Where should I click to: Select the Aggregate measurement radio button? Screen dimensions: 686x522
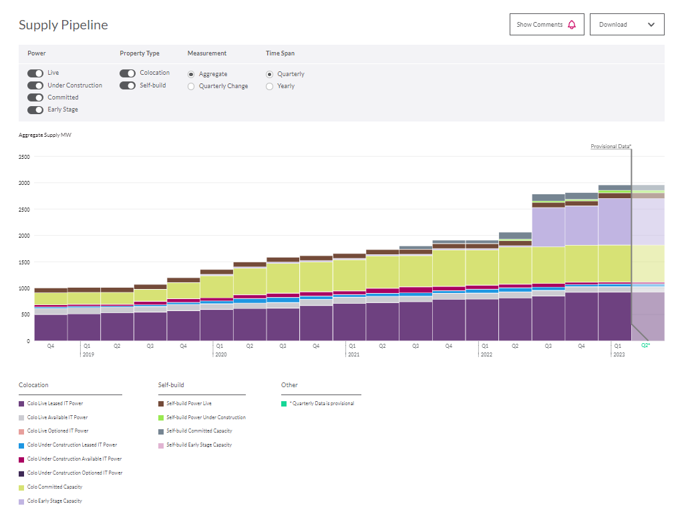point(192,74)
